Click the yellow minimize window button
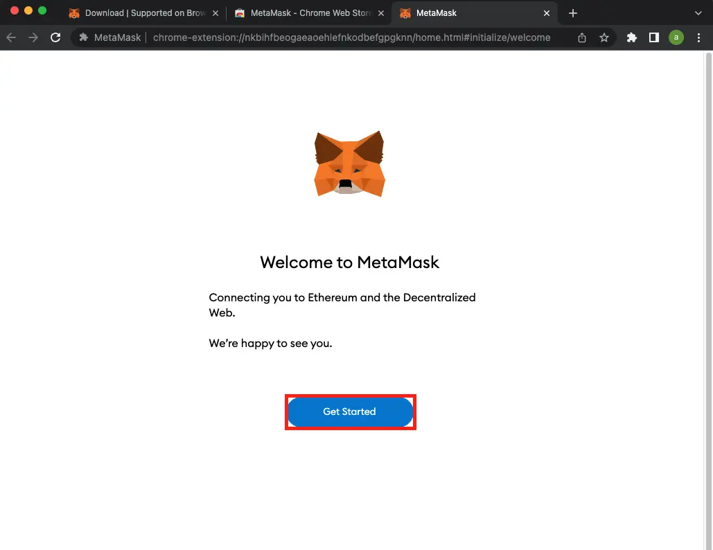The height and width of the screenshot is (550, 713). coord(28,10)
